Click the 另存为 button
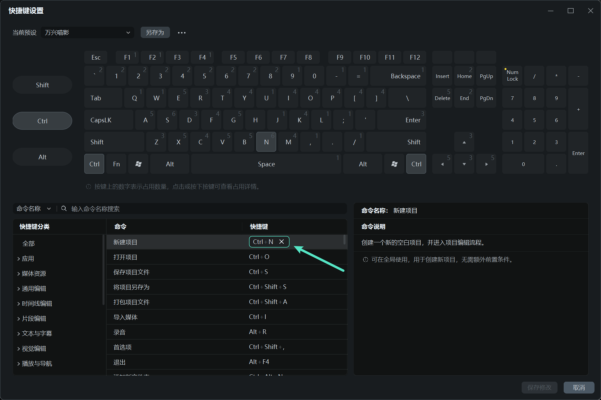601x400 pixels. tap(155, 33)
